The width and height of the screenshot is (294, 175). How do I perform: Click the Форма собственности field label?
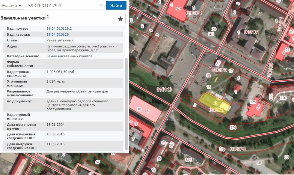tap(20, 64)
